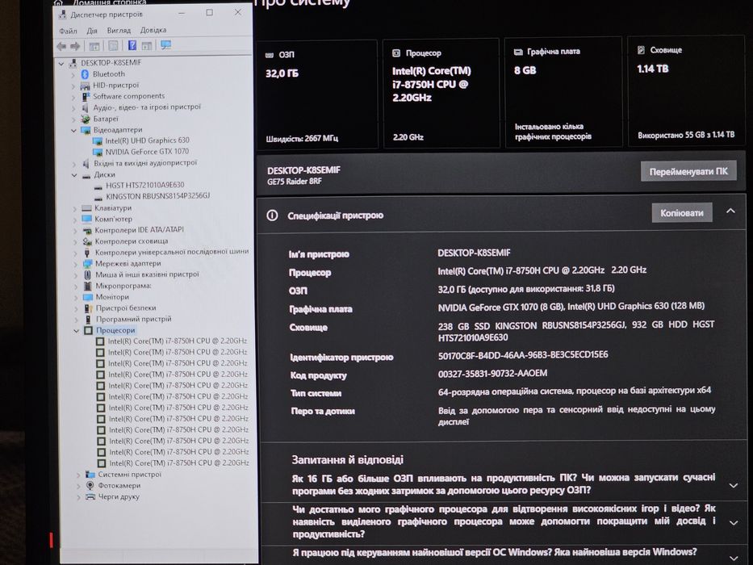Click the Пристрої безпеки security icon
The image size is (753, 565).
(x=88, y=308)
